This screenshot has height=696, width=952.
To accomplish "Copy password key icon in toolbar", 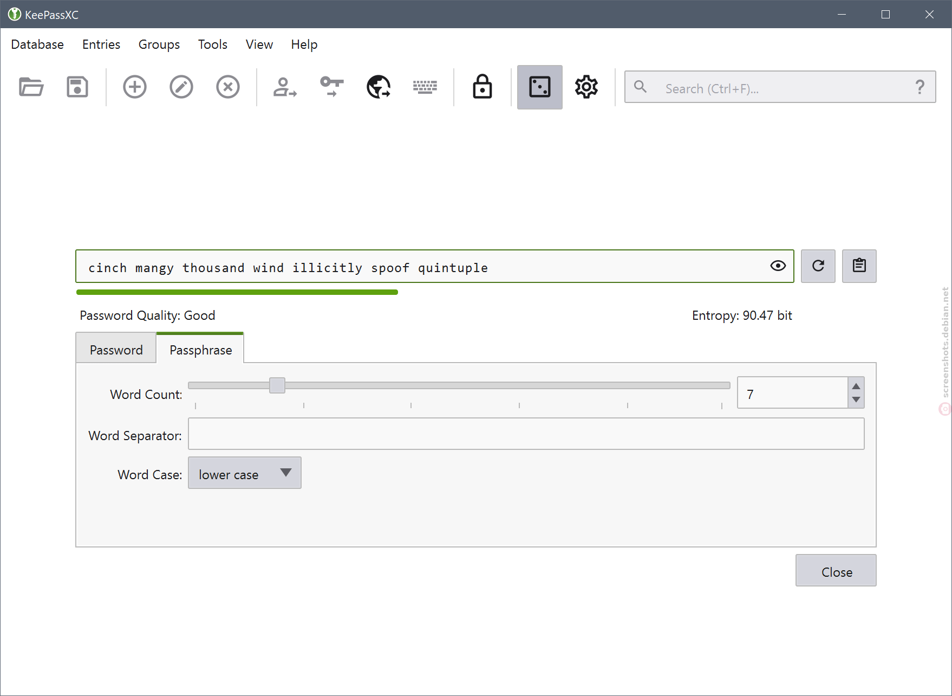I will 331,87.
